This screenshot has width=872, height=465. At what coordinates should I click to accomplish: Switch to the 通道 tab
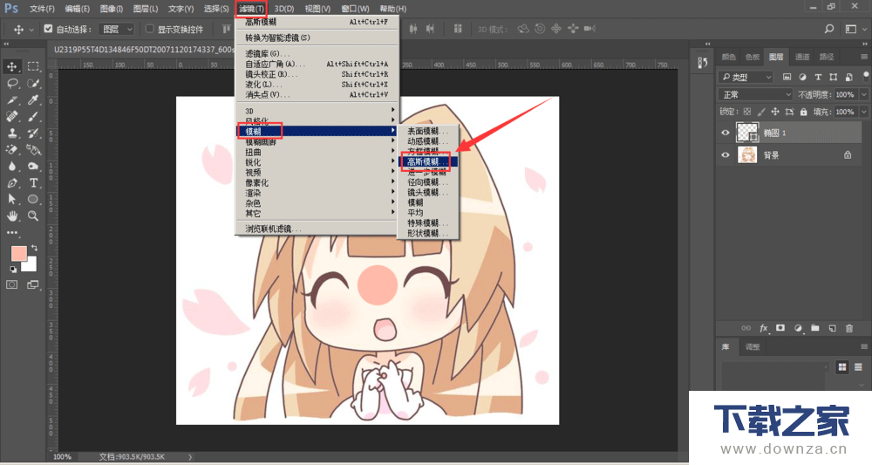802,57
